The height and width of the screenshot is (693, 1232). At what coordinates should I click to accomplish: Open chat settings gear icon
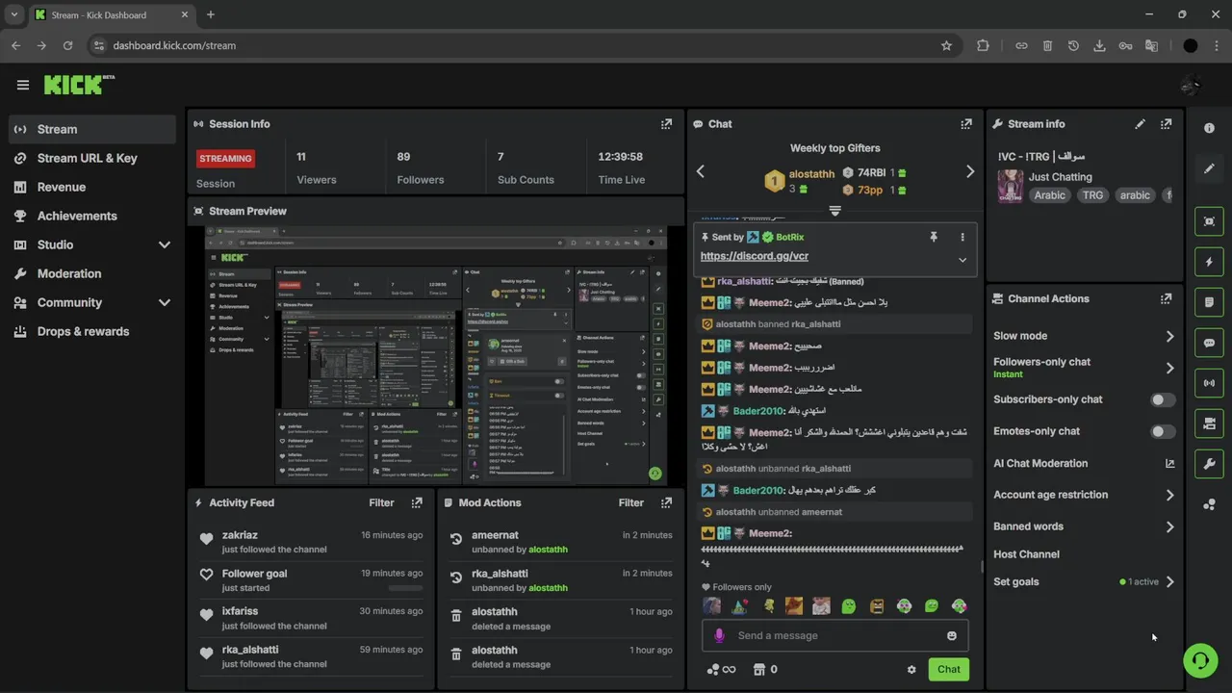pyautogui.click(x=911, y=670)
